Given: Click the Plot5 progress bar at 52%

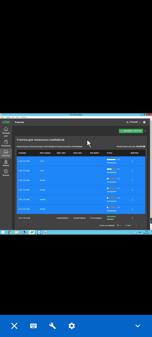Looking at the screenshot, I should [111, 169].
